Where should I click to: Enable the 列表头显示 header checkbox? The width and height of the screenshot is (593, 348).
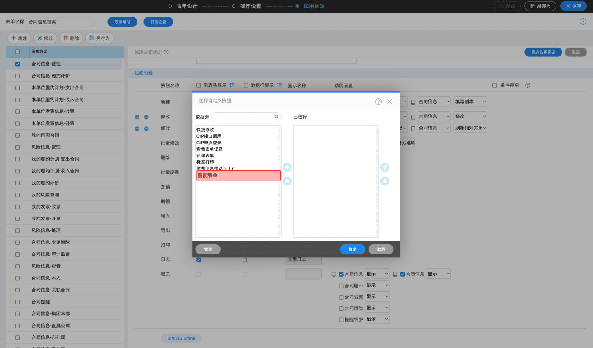199,85
